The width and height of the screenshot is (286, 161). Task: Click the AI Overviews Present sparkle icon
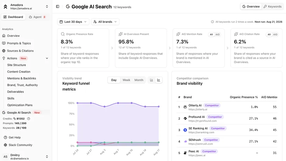coord(120,34)
